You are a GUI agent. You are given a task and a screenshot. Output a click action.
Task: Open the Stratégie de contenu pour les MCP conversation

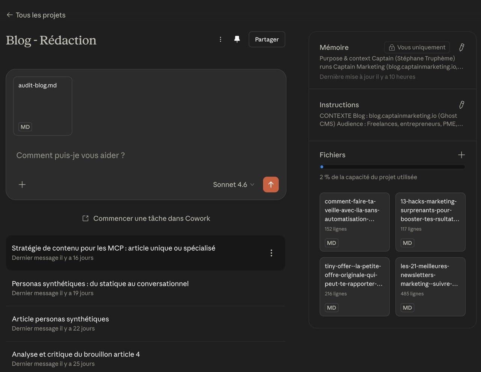[145, 253]
